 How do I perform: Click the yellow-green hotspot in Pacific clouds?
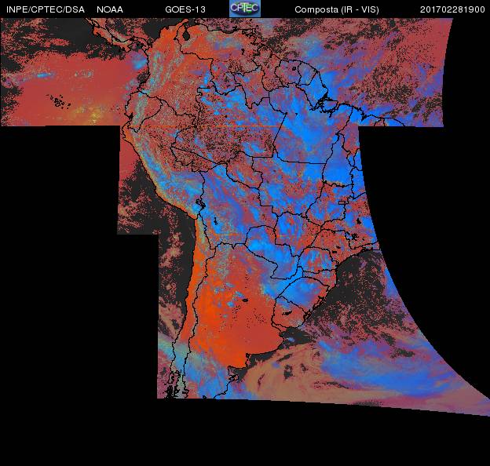click(x=94, y=116)
